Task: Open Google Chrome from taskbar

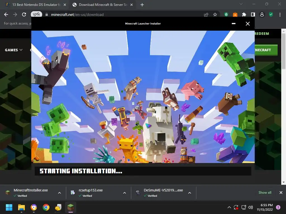Action: click(x=46, y=207)
